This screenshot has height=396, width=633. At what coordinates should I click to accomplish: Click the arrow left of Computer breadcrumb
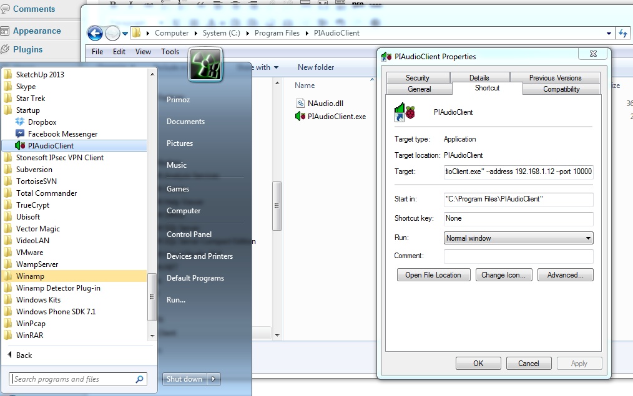pyautogui.click(x=148, y=34)
